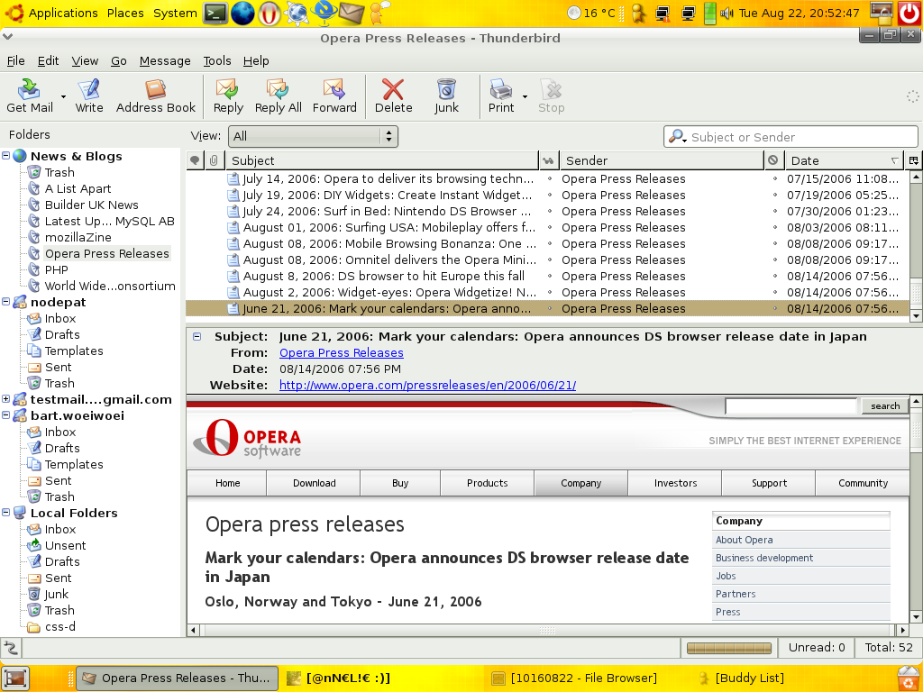Open Unsent folder in Local Folders

pos(65,545)
